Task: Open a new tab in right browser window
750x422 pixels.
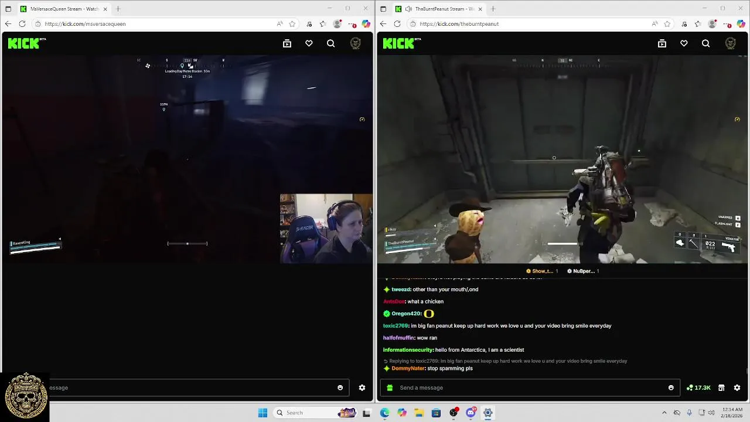Action: (x=493, y=9)
